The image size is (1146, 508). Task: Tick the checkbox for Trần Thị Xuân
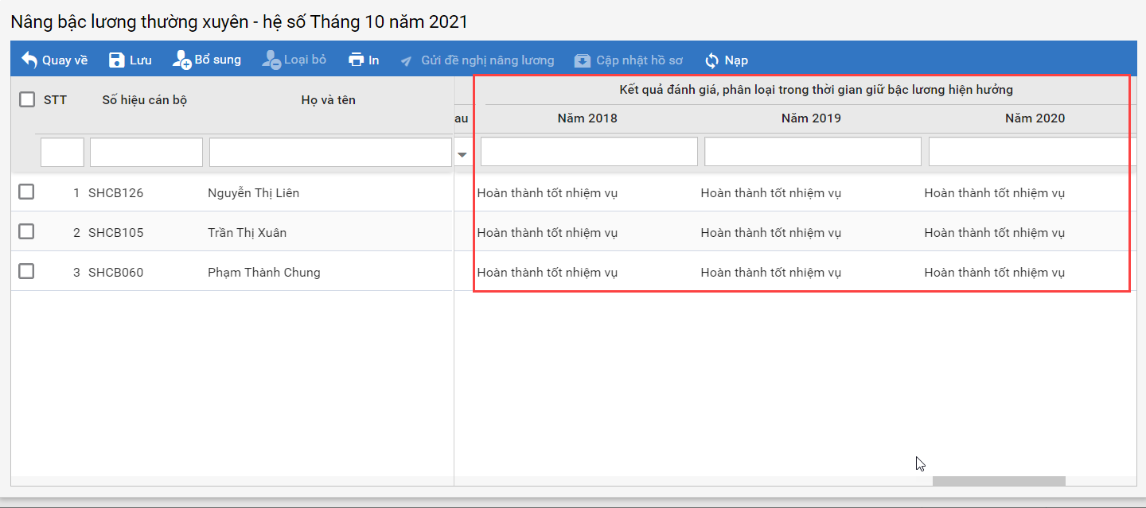coord(26,231)
